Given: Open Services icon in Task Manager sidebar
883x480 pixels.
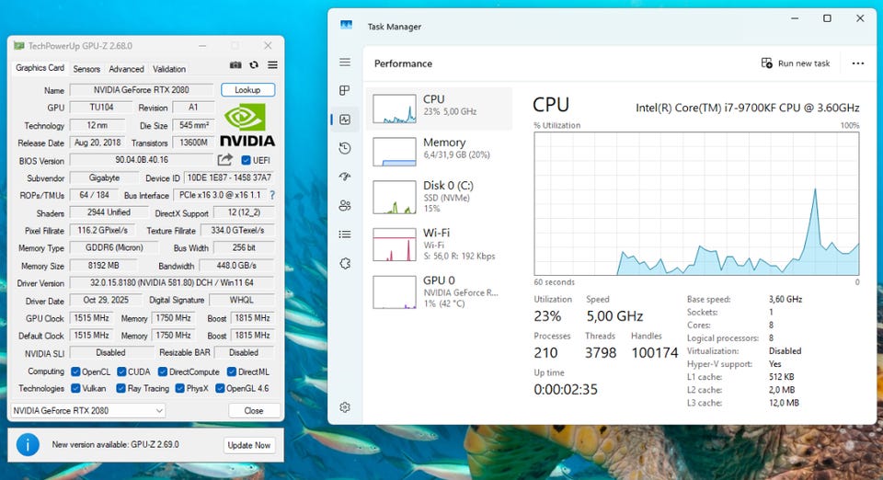Looking at the screenshot, I should tap(345, 263).
